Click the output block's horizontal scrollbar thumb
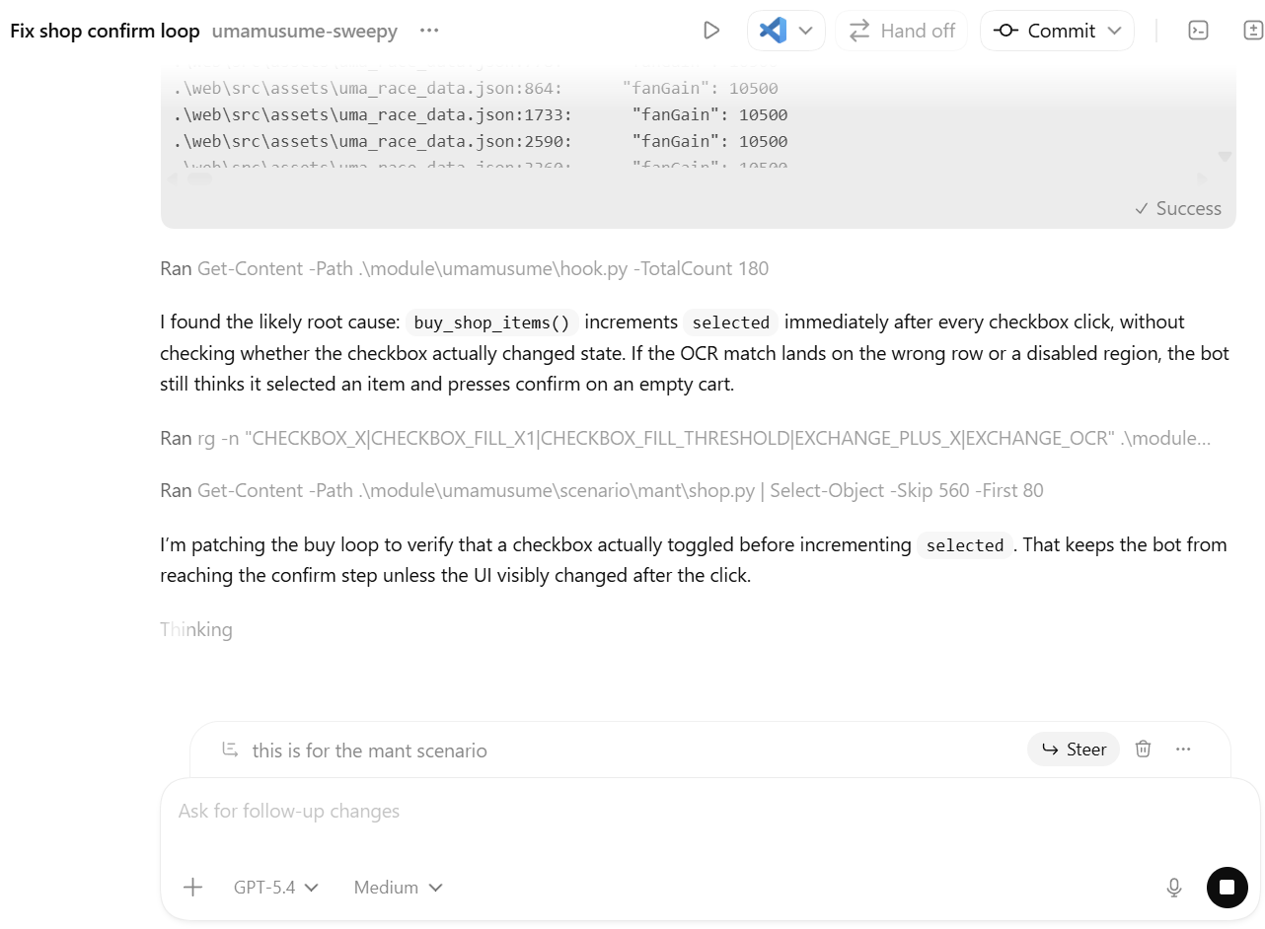This screenshot has height=929, width=1265. coord(199,179)
